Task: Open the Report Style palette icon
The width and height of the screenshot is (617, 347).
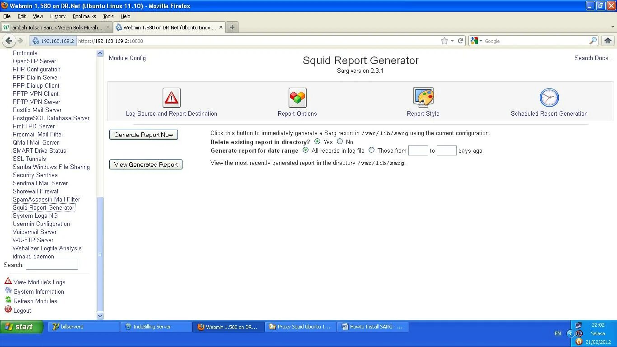Action: pos(423,98)
